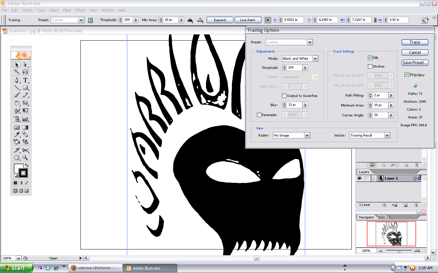Select the Gradient tool

25,127
